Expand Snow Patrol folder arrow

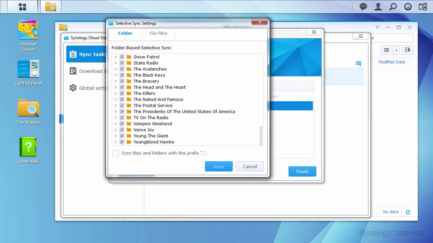tap(116, 57)
